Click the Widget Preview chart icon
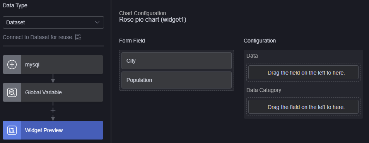This screenshot has width=369, height=143. (12, 130)
